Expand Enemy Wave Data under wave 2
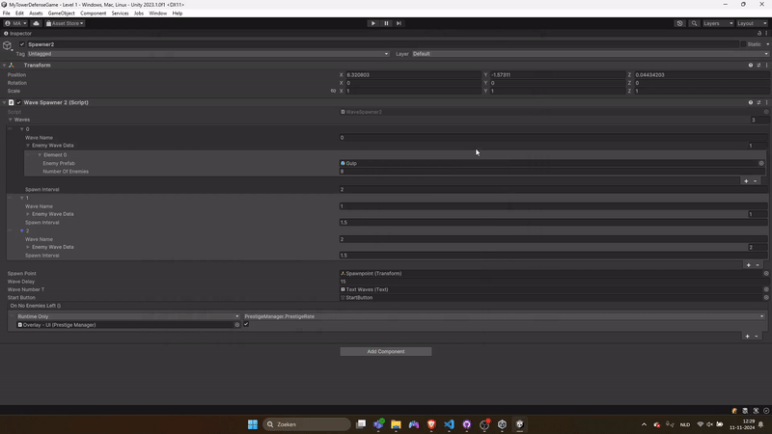 [x=28, y=247]
